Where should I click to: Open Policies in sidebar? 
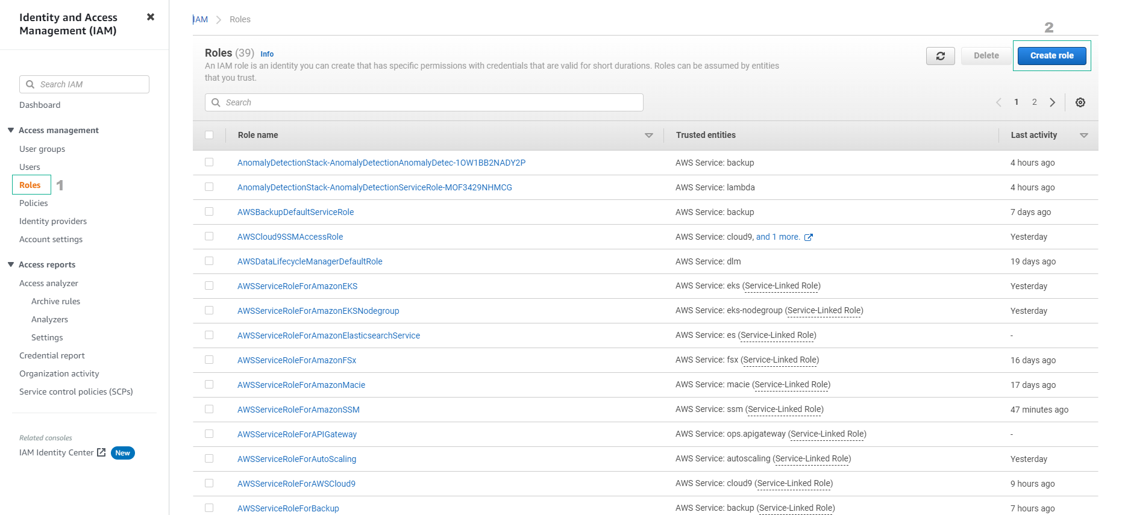34,203
